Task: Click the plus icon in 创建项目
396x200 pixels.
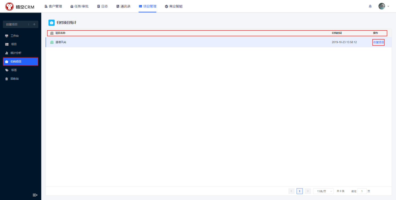Action: tap(34, 24)
